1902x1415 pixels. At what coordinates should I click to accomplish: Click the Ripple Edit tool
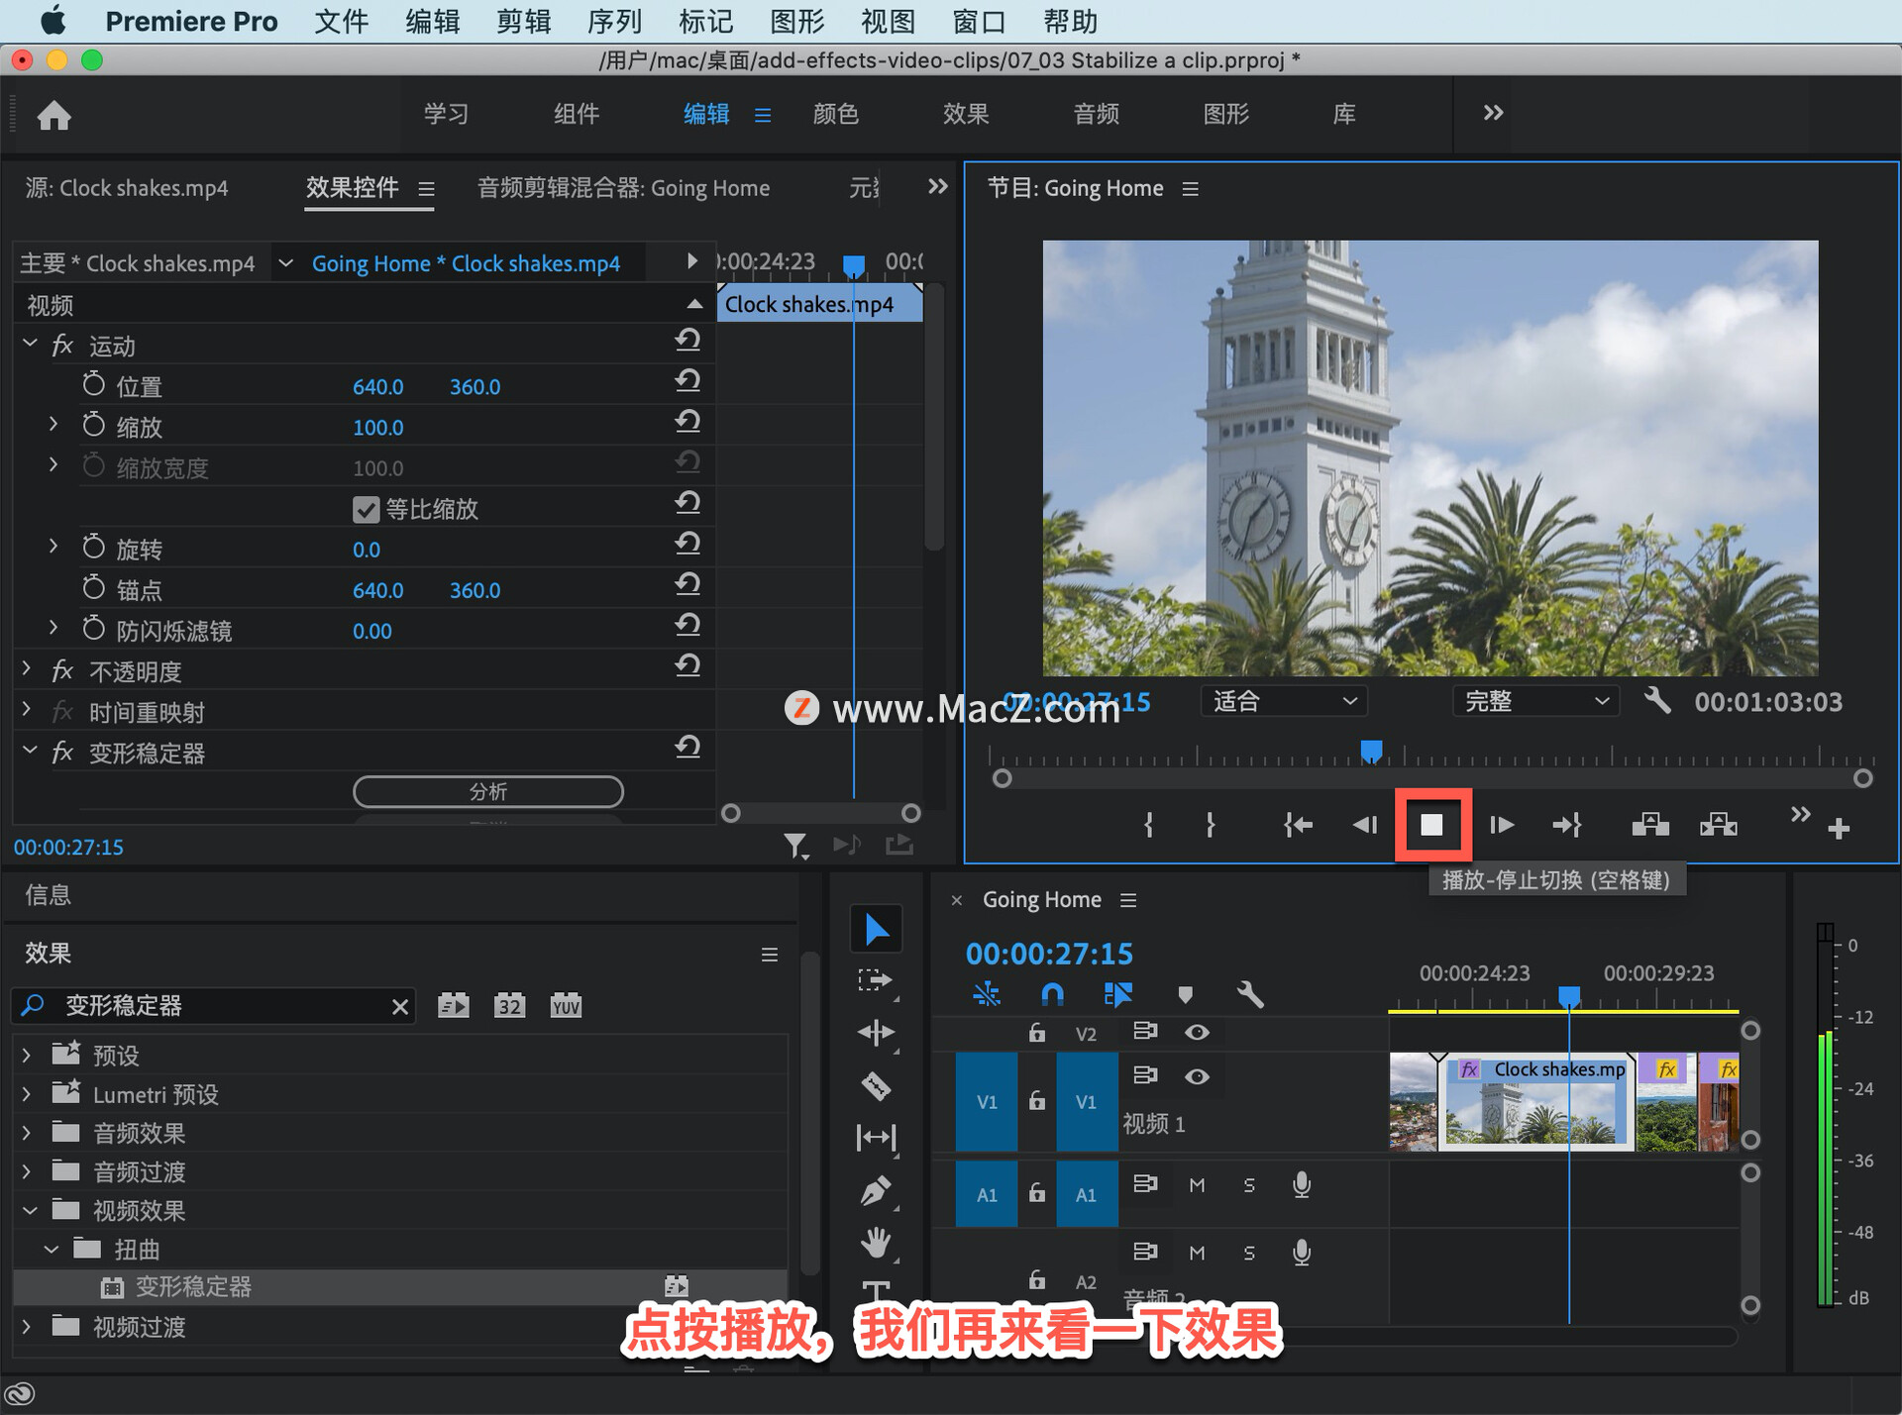876,1033
